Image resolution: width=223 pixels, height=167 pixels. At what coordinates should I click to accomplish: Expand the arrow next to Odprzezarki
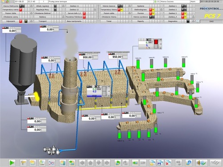click(x=31, y=21)
